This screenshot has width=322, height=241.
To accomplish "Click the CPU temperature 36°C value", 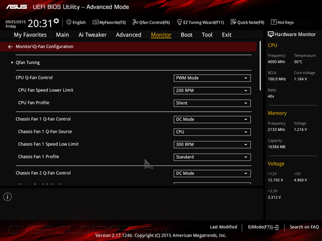I will [x=298, y=62].
